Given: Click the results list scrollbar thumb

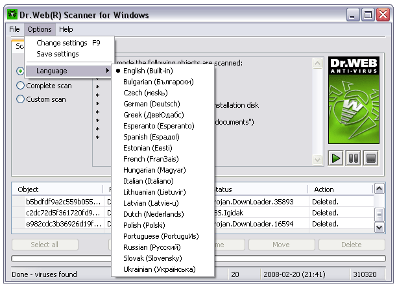Looking at the screenshot, I should [379, 215].
